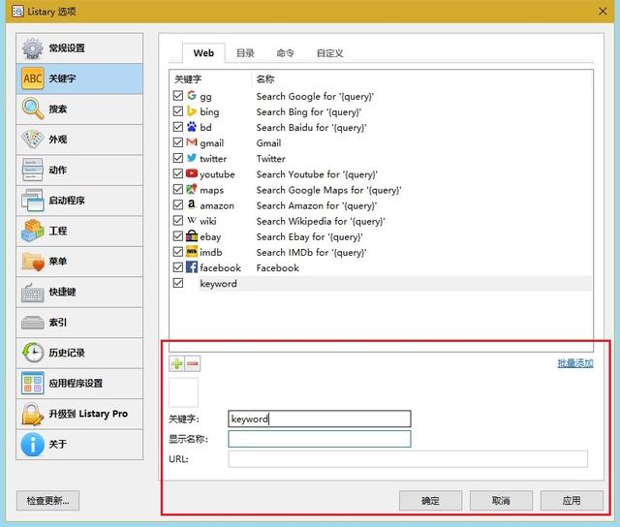
Task: Open the magnifier search section
Action: point(79,109)
